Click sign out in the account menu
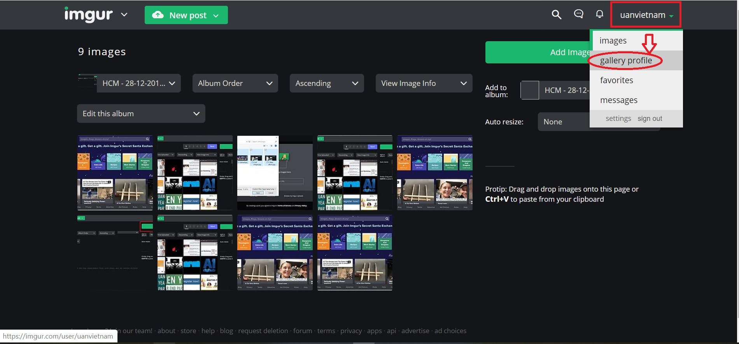The image size is (739, 344). point(650,119)
